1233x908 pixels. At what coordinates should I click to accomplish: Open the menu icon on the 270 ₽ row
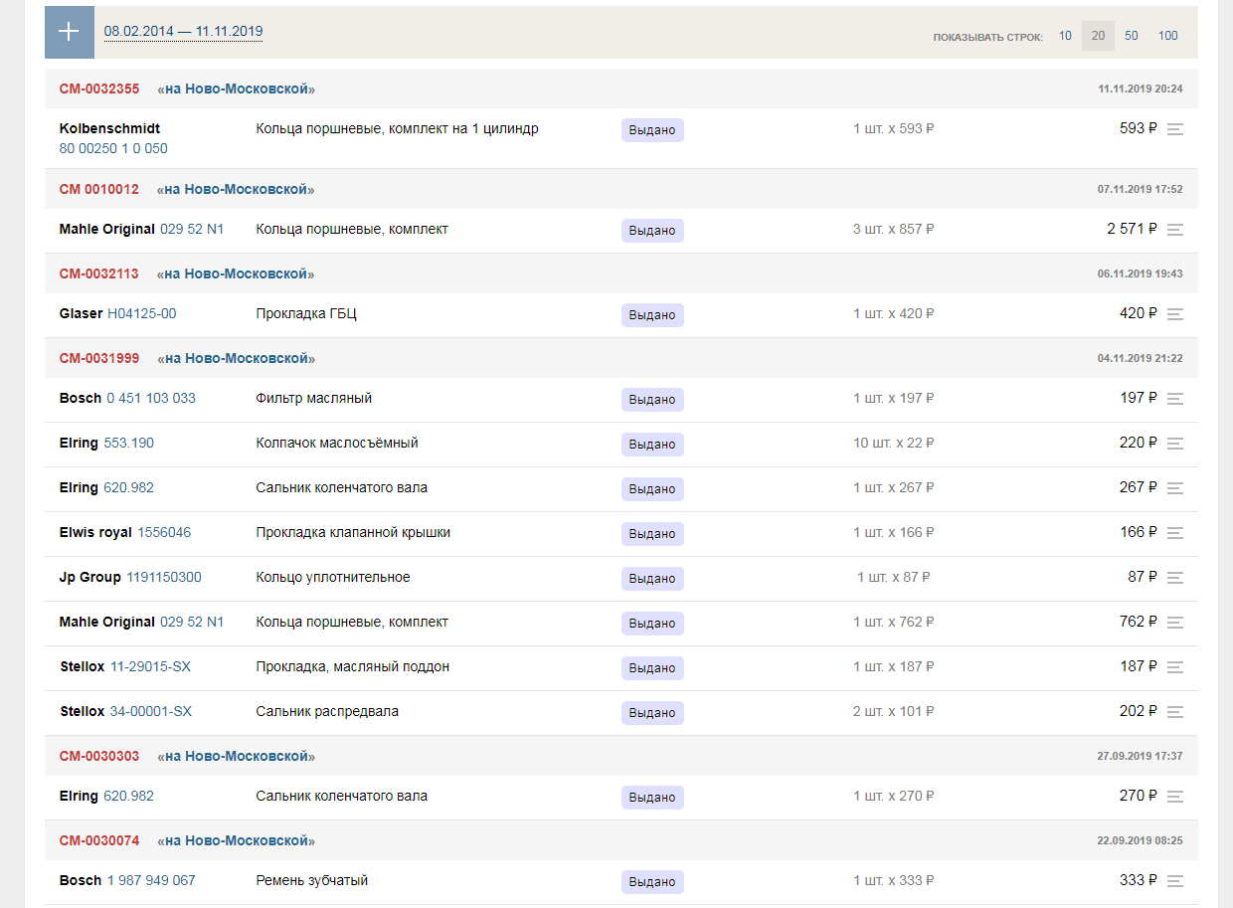coord(1175,797)
